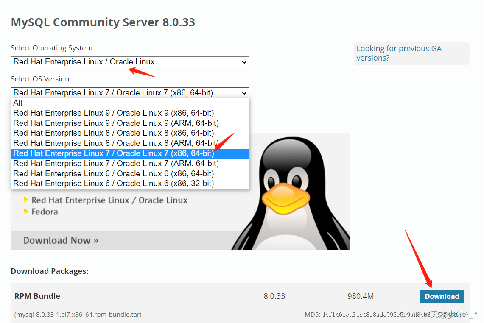Click the Download button for RPM Bundle
484x323 pixels.
(x=442, y=296)
